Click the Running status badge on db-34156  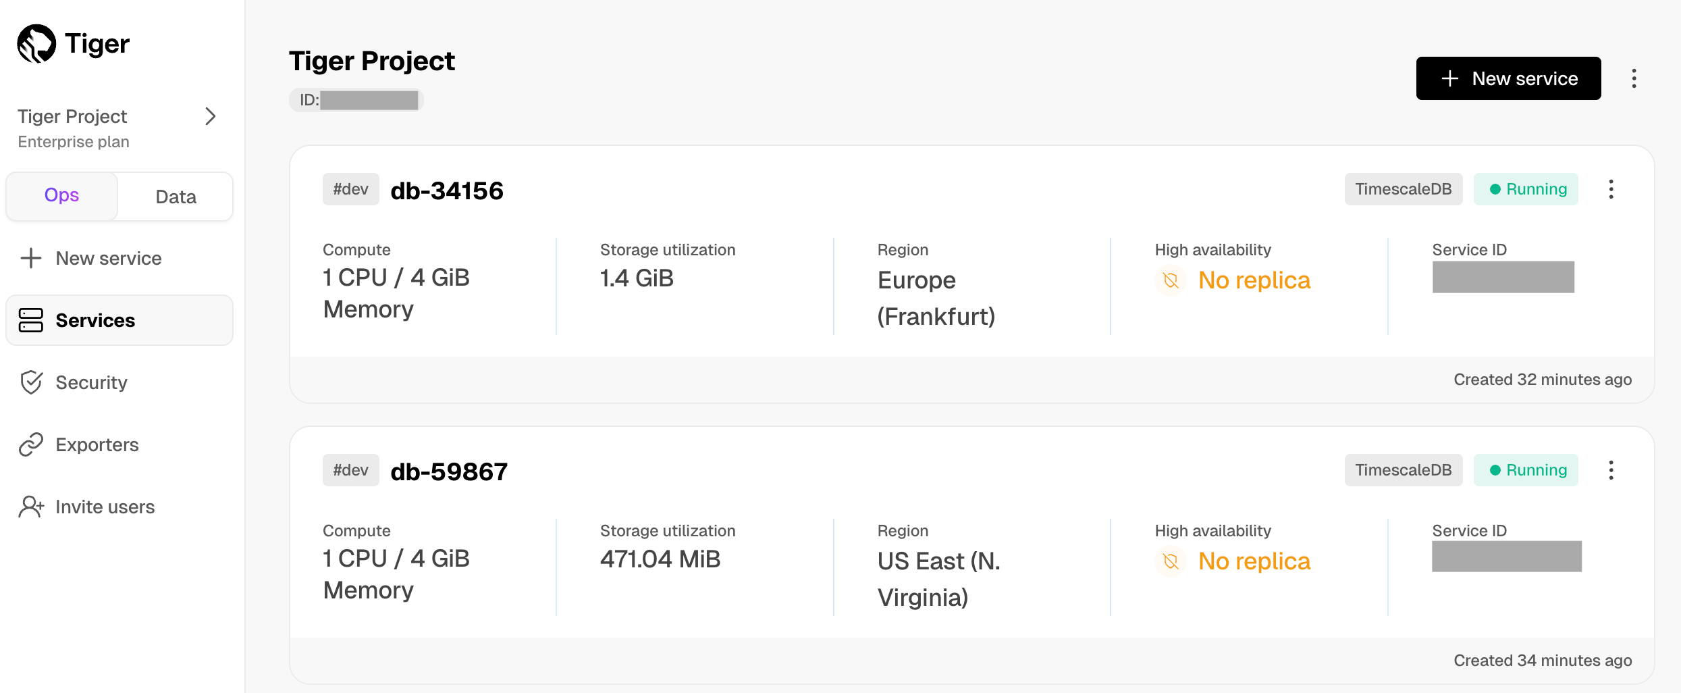click(x=1526, y=189)
